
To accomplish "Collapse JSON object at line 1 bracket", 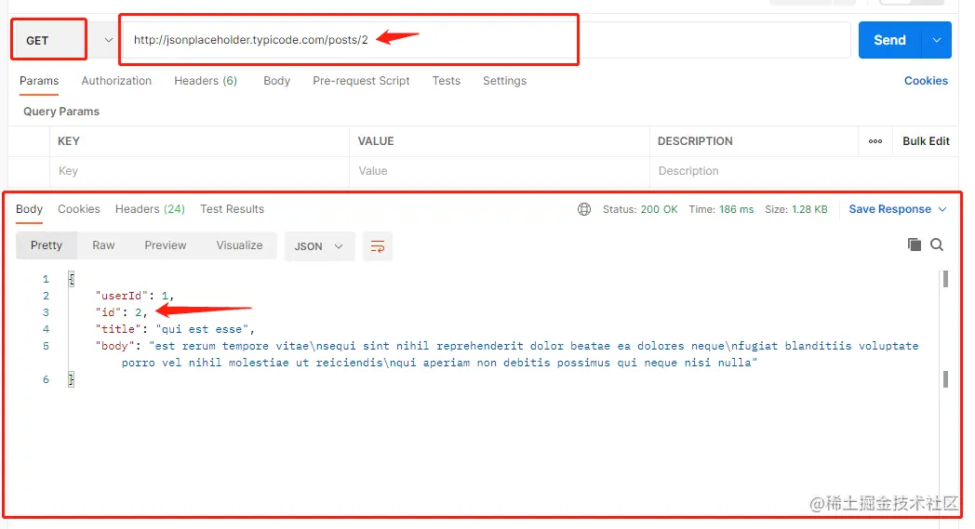I will point(71,279).
